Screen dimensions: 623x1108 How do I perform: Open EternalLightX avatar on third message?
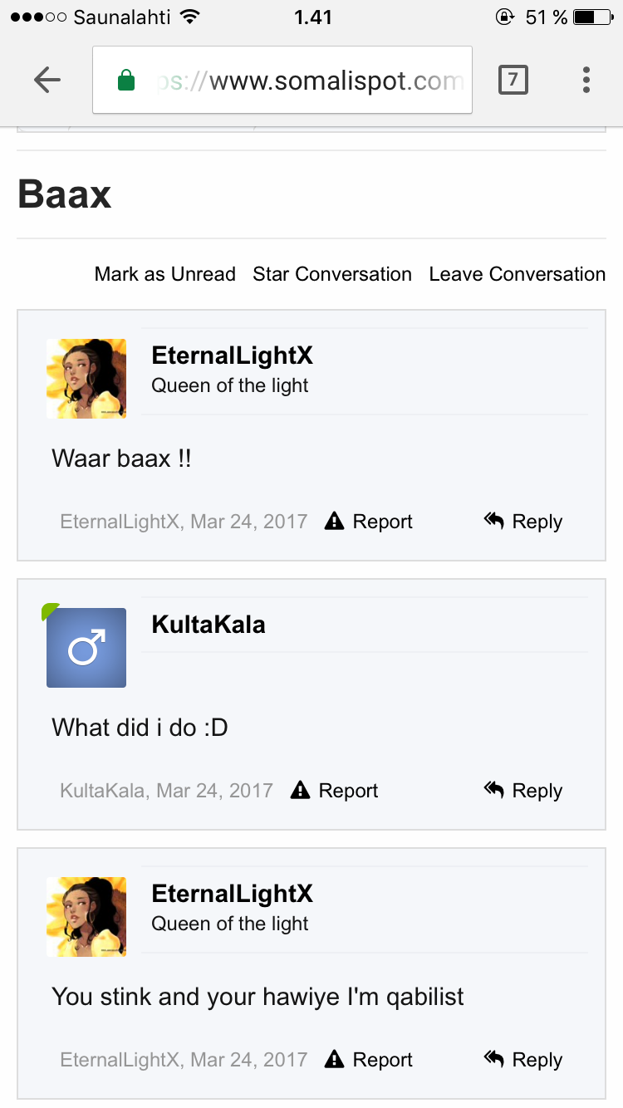point(86,917)
